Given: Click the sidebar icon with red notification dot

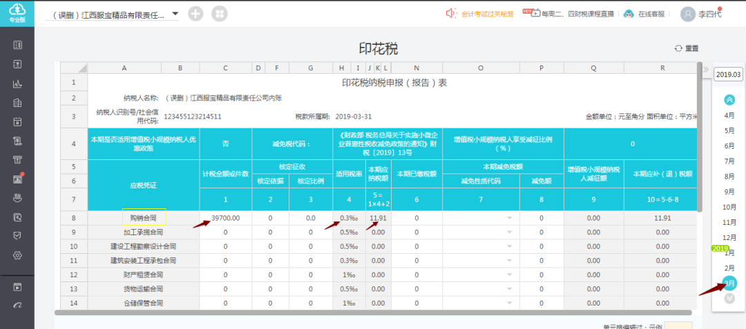Looking at the screenshot, I should click(x=18, y=179).
